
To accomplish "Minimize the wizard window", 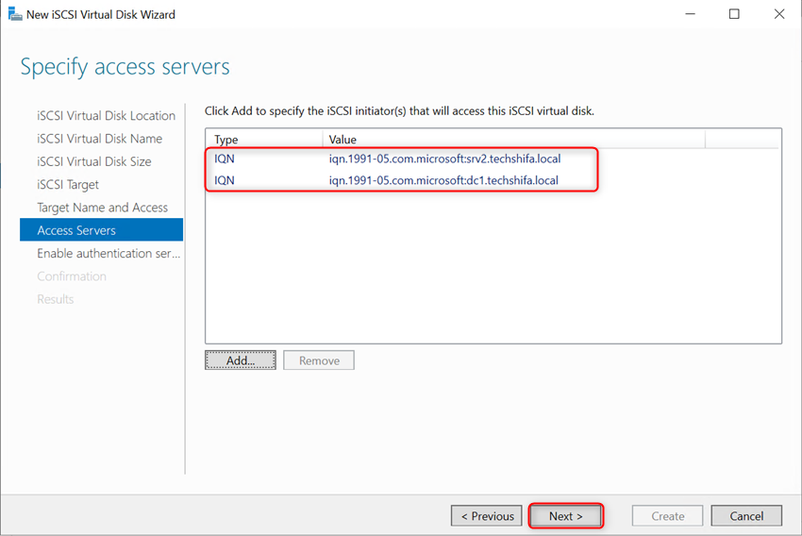I will [690, 14].
